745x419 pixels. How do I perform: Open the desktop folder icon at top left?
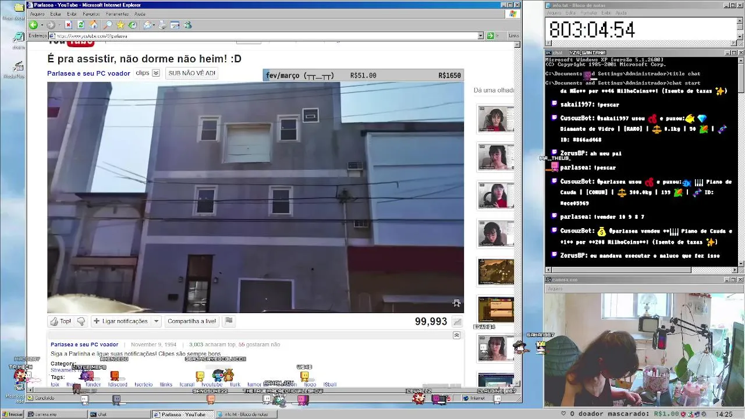[x=19, y=8]
